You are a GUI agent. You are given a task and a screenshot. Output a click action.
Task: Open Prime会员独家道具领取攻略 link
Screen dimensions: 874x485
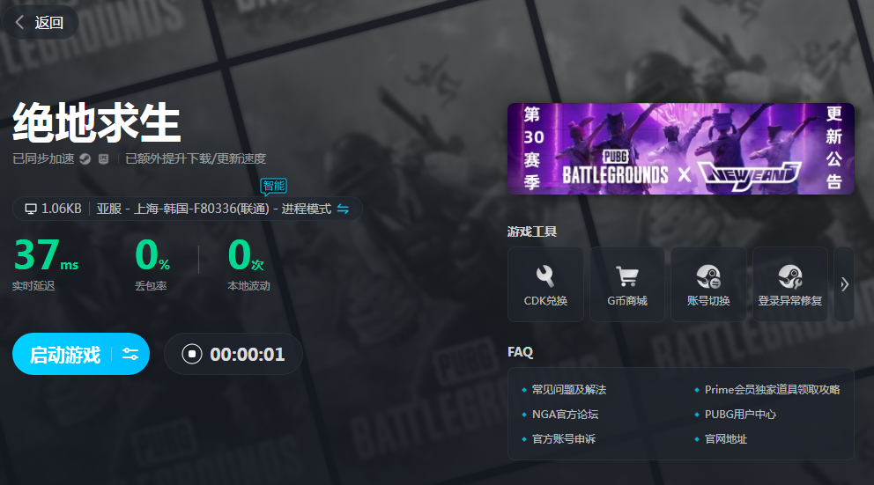[772, 390]
